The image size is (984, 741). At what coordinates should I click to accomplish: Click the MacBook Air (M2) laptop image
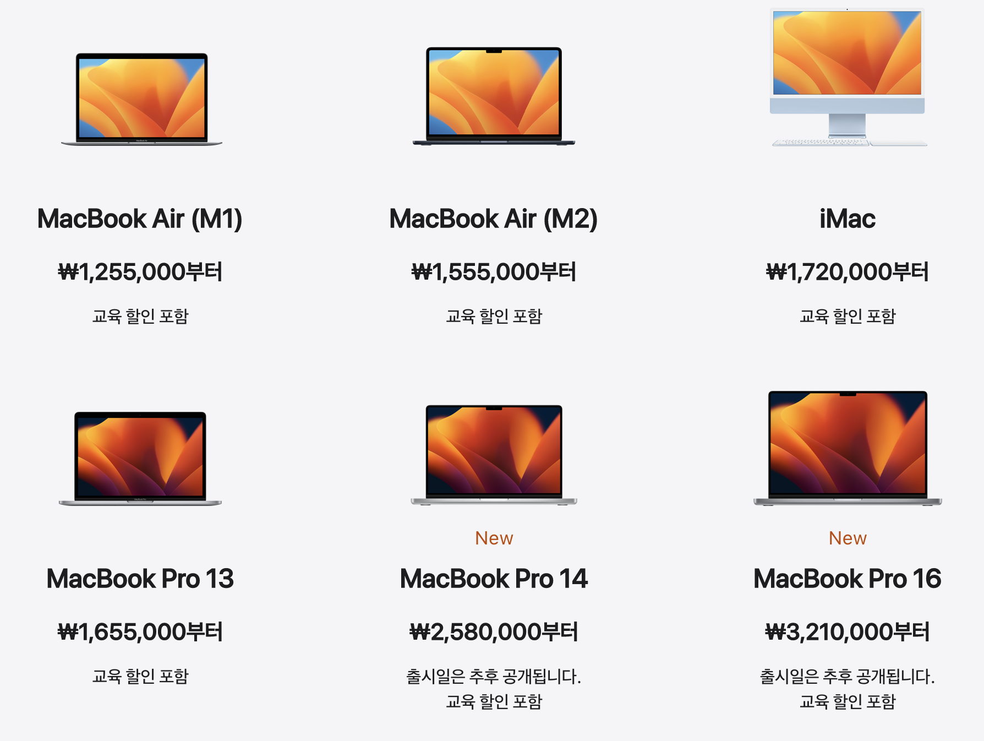(494, 96)
